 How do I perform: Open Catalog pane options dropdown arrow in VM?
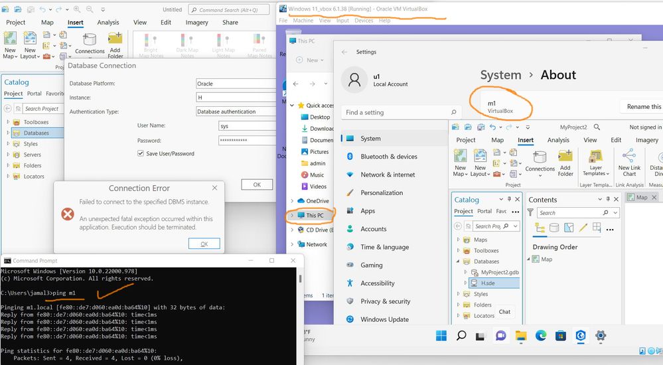(502, 199)
